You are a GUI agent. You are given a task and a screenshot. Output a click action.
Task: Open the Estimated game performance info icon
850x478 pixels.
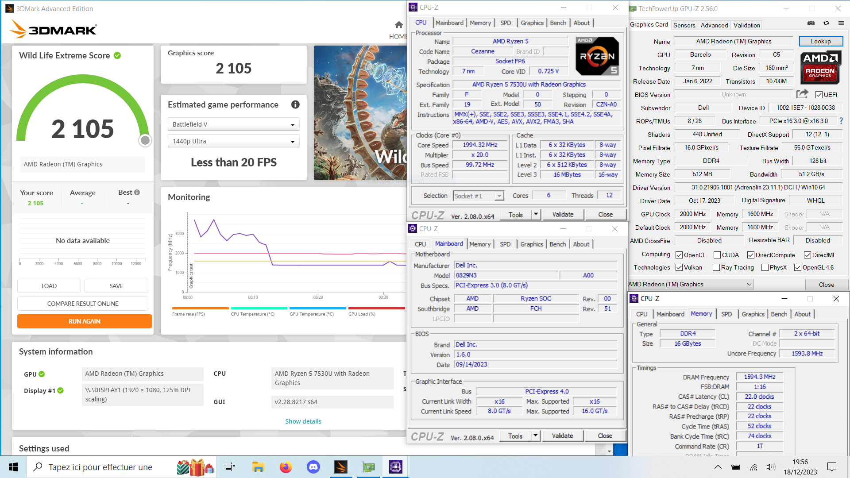tap(295, 104)
